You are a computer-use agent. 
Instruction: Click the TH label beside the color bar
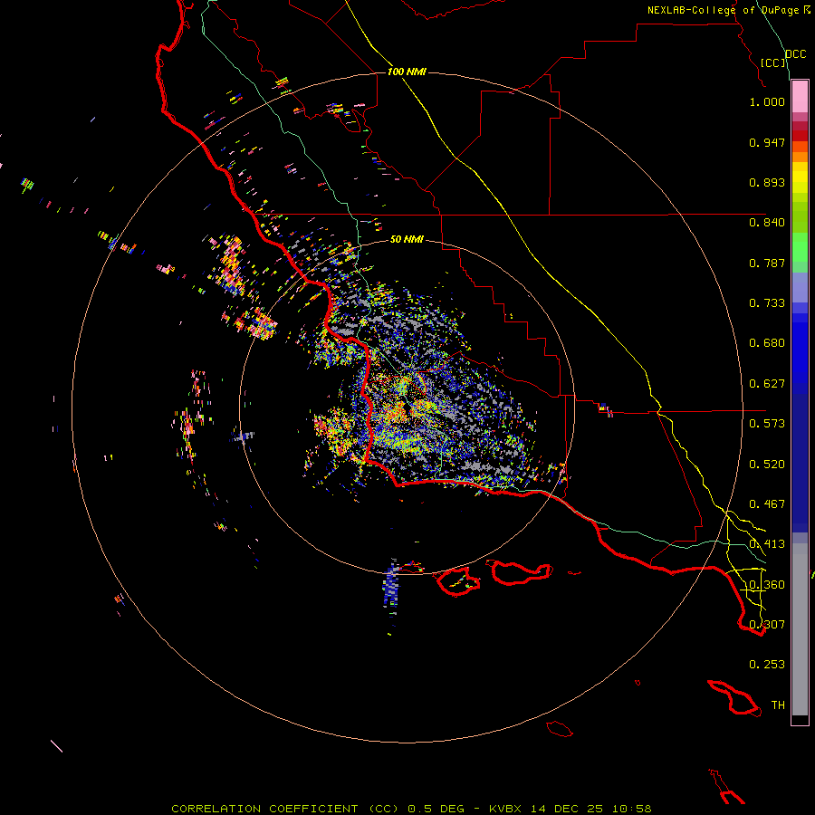click(778, 705)
